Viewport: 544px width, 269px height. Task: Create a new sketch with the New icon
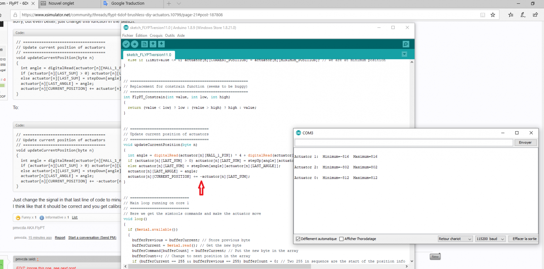pyautogui.click(x=144, y=44)
